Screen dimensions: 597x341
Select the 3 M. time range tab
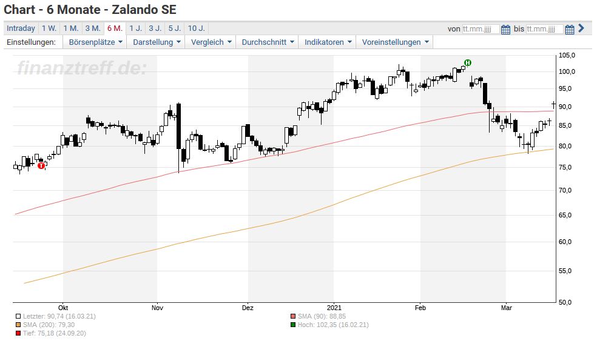tap(93, 28)
